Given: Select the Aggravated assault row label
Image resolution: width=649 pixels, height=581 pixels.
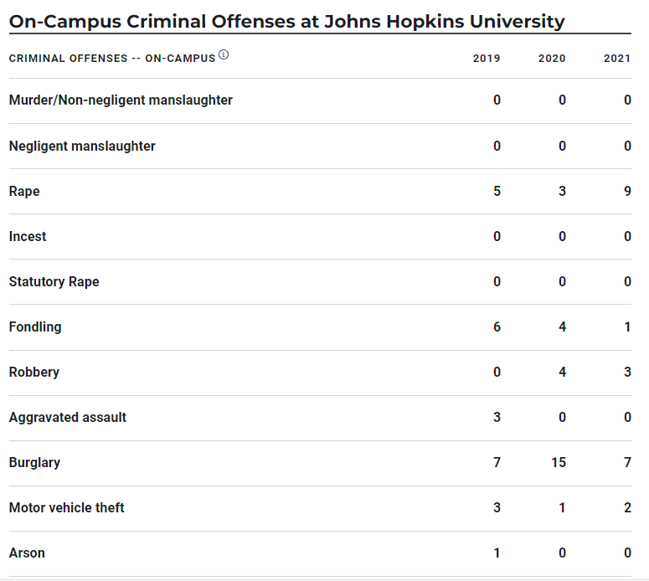Looking at the screenshot, I should [x=68, y=417].
